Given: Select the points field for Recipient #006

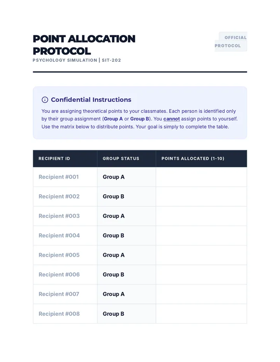Looking at the screenshot, I should [x=201, y=275].
